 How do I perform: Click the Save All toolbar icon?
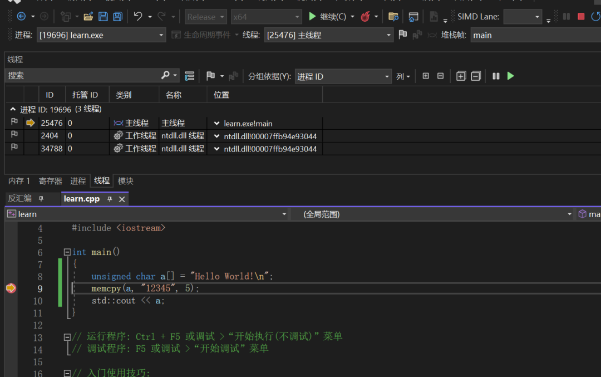pos(117,17)
